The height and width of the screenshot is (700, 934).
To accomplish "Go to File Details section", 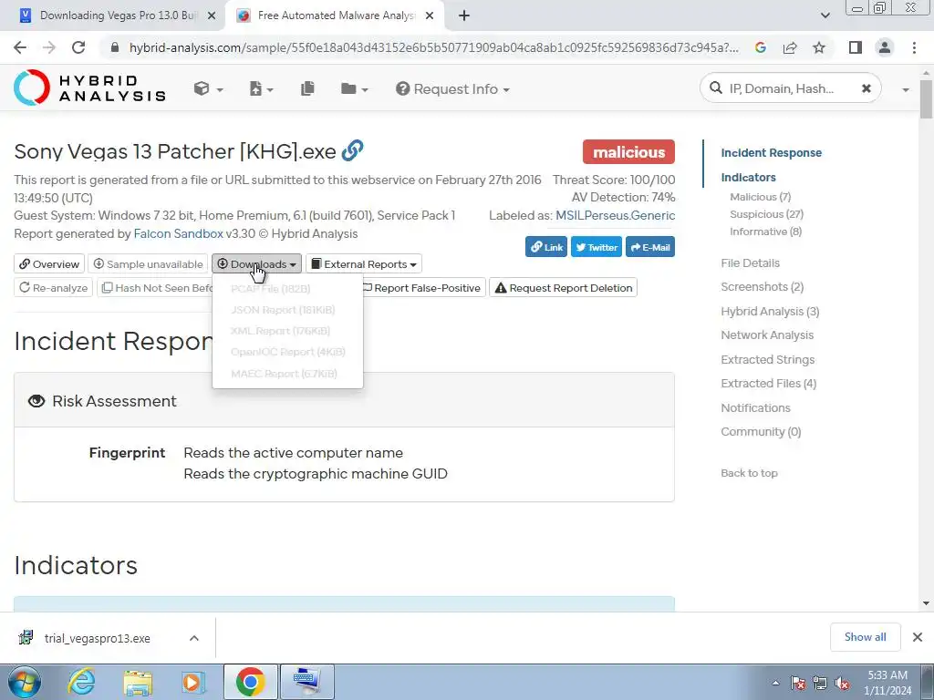I will point(750,263).
